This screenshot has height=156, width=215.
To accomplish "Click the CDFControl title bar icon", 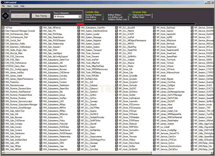I will click(2, 2).
